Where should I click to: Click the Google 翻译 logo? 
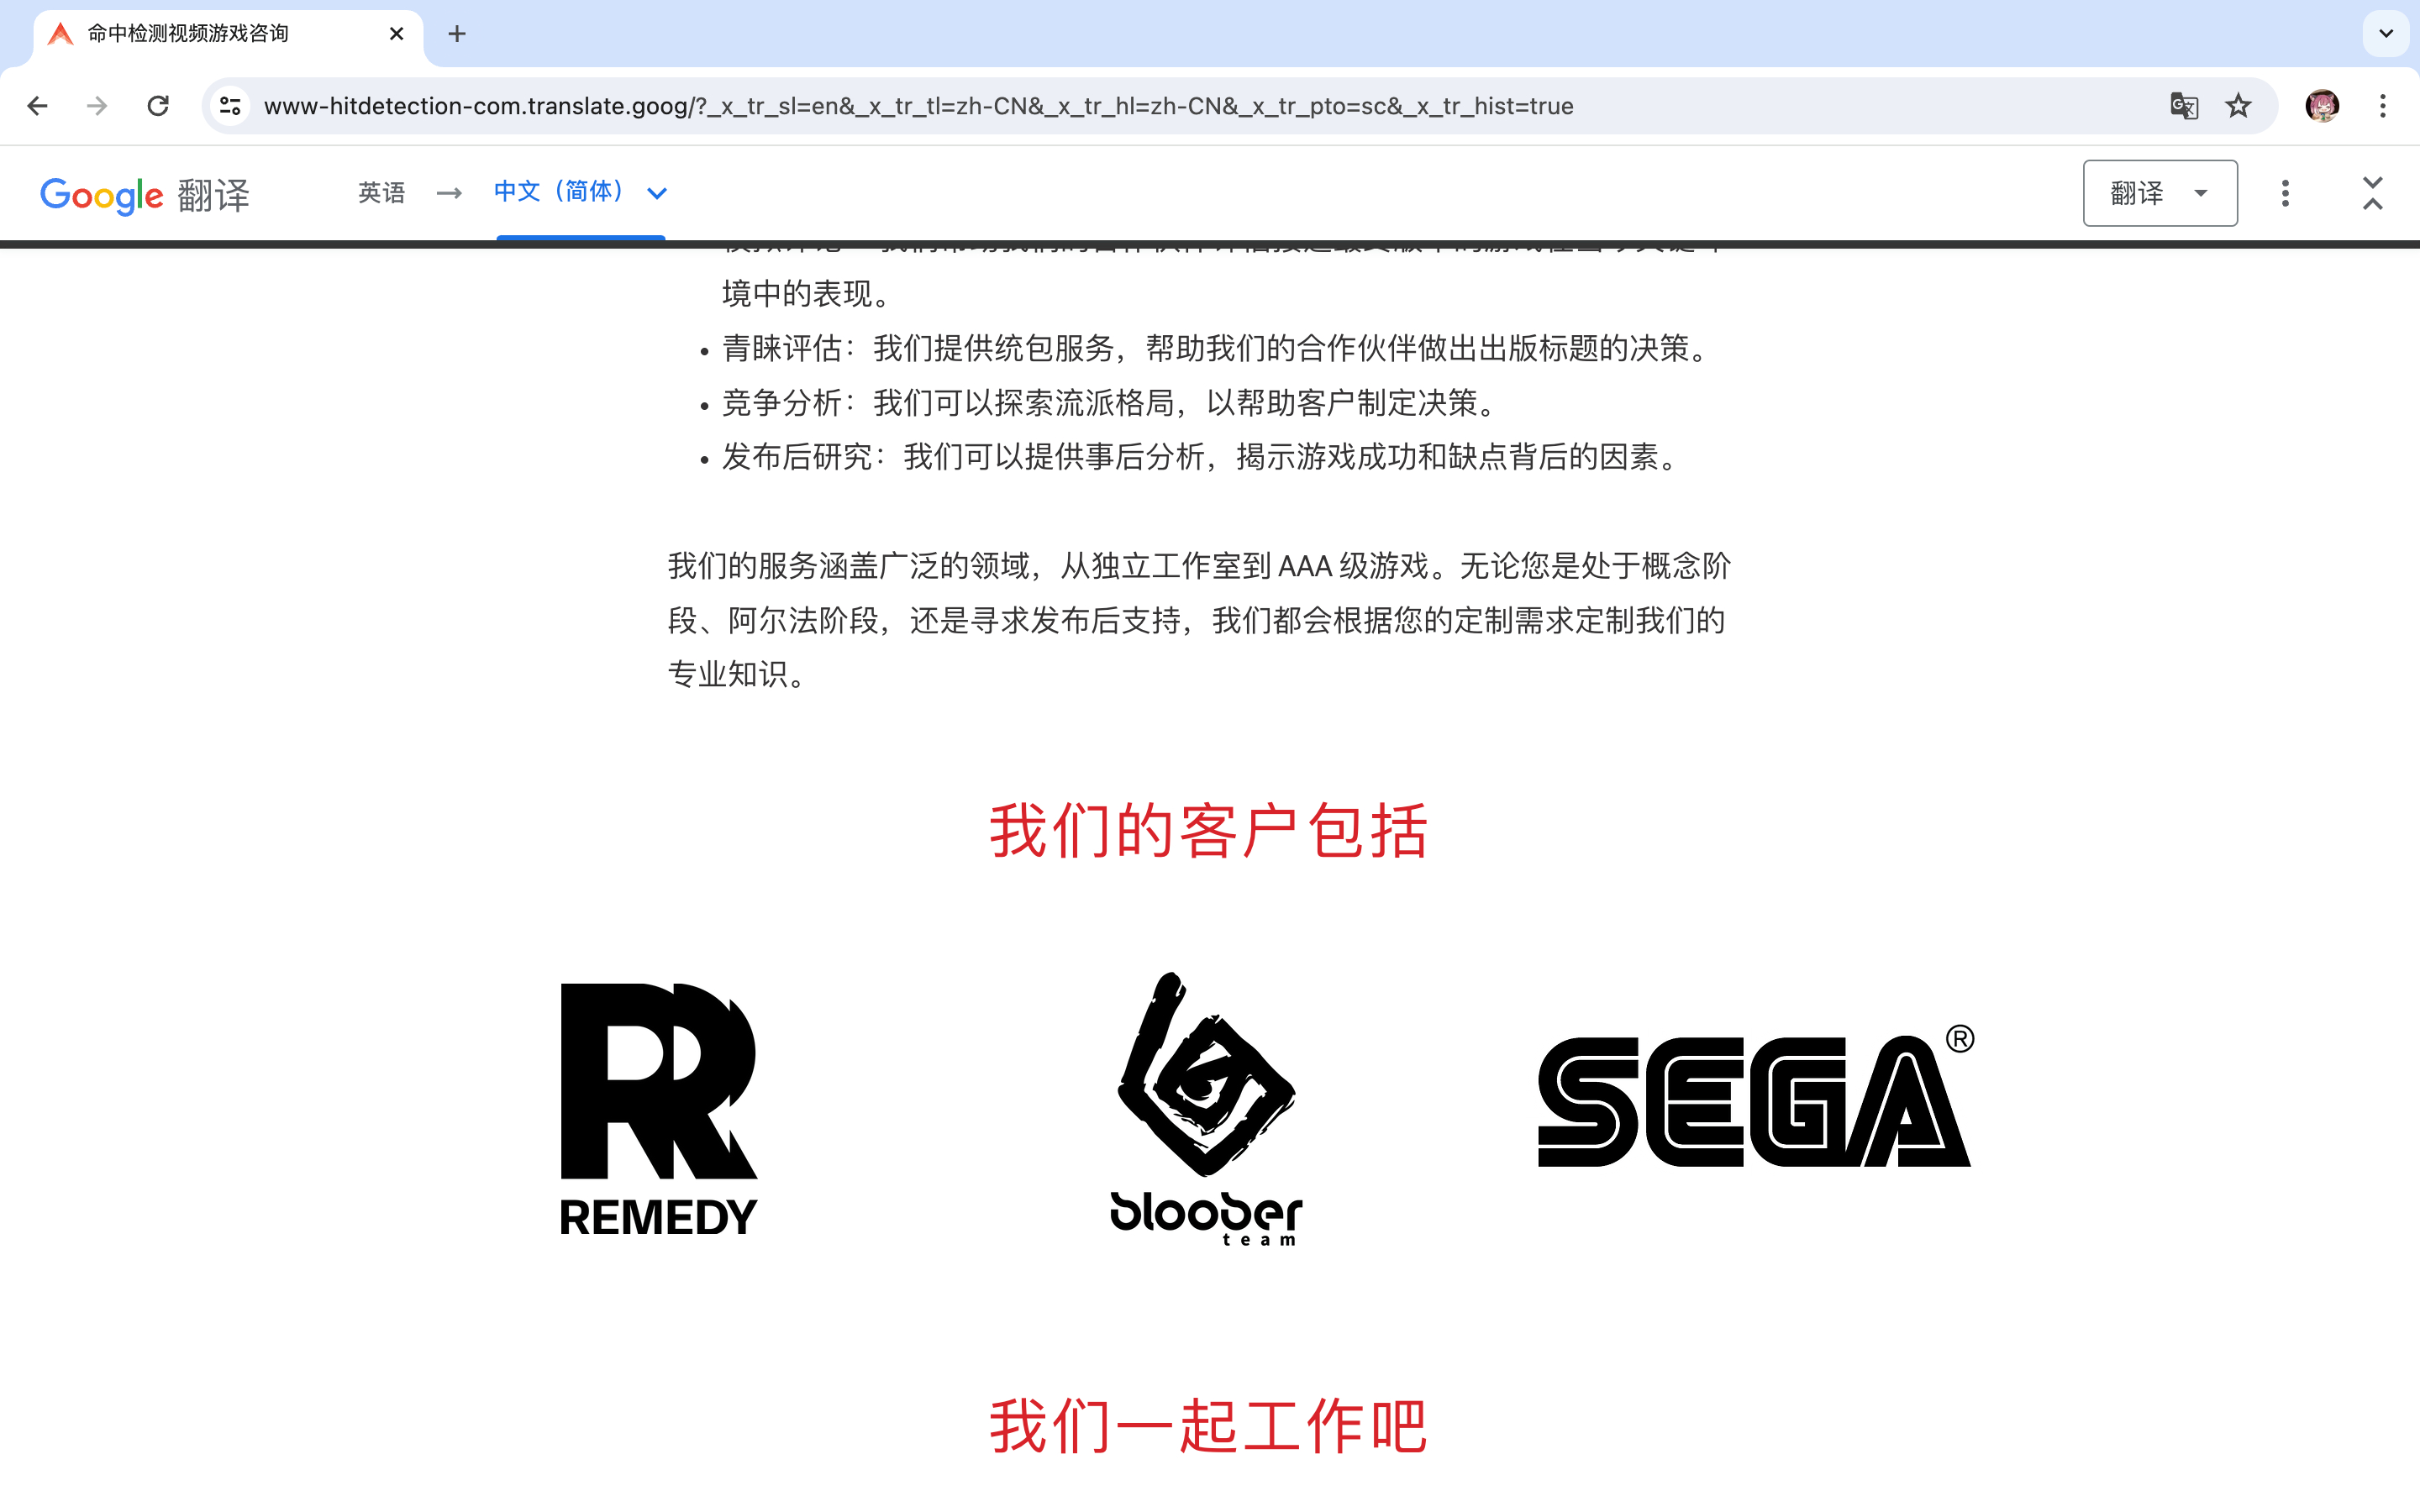145,194
